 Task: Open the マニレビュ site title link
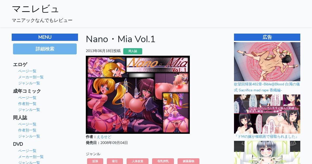click(x=35, y=9)
